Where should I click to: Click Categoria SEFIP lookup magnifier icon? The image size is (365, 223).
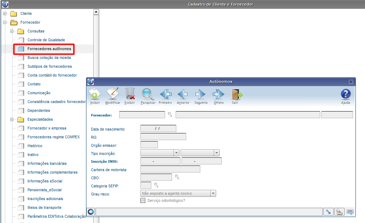[x=156, y=185]
